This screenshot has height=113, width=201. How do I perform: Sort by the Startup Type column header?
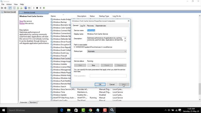click(104, 16)
